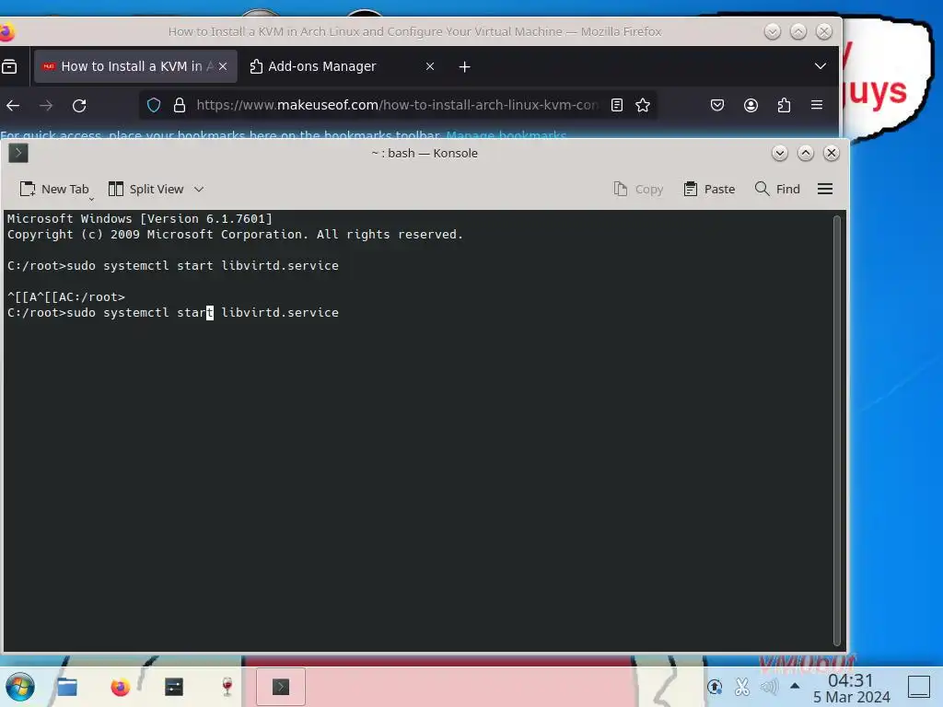Open the Find search in Konsole
The width and height of the screenshot is (943, 707).
[777, 189]
